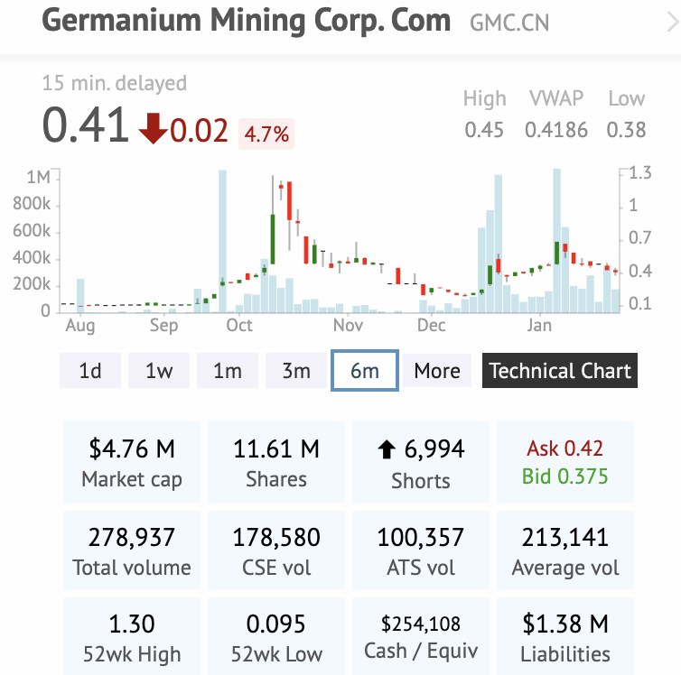Click the Market cap tile
Image resolution: width=681 pixels, height=675 pixels.
point(132,462)
